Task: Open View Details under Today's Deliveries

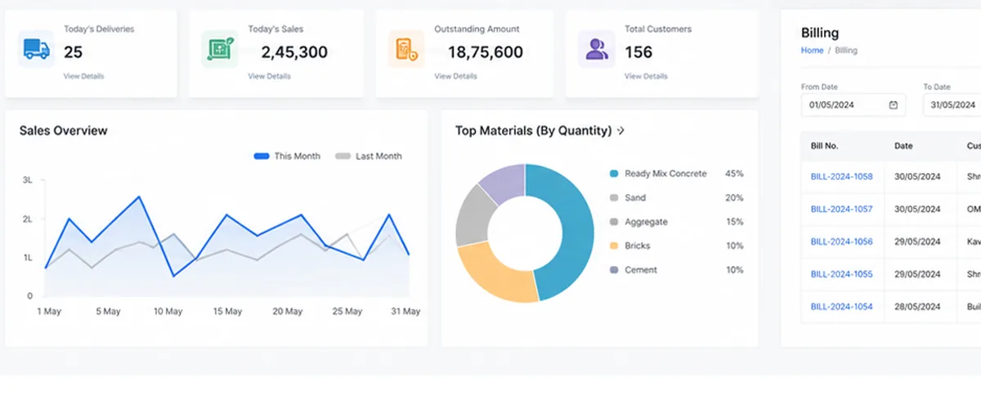Action: click(x=83, y=77)
